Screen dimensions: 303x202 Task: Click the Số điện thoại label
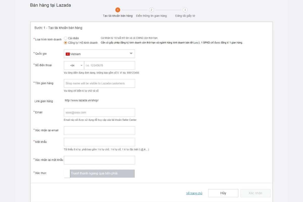coord(43,65)
